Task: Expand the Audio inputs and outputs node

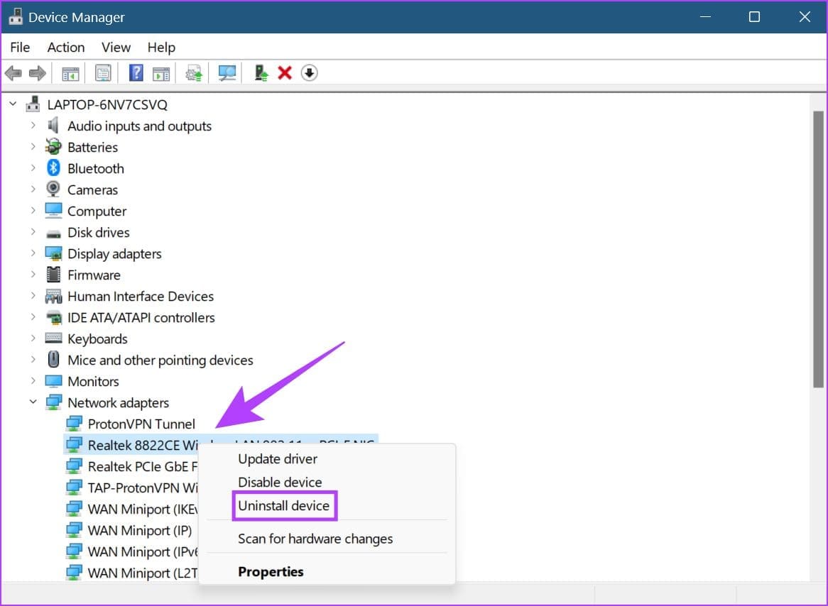Action: point(33,126)
